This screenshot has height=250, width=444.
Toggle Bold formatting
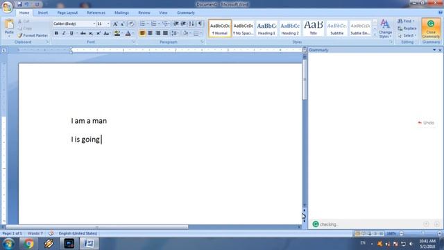tap(56, 33)
